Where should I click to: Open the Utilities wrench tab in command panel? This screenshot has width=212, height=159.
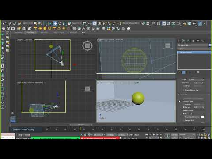coord(203,41)
